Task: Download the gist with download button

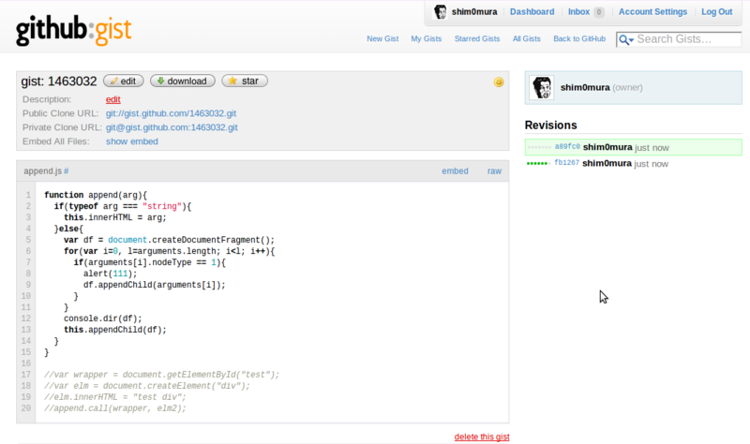Action: tap(182, 81)
